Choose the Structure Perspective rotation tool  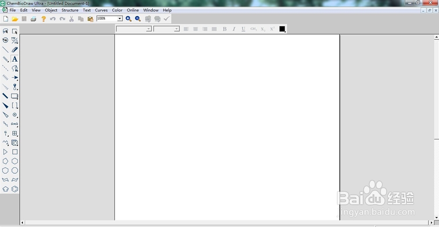[5, 40]
